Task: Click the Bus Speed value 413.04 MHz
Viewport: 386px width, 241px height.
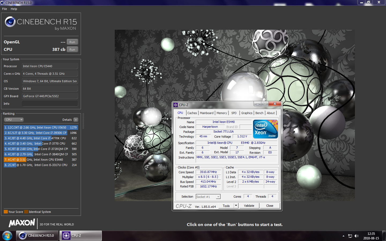Action: [x=208, y=182]
